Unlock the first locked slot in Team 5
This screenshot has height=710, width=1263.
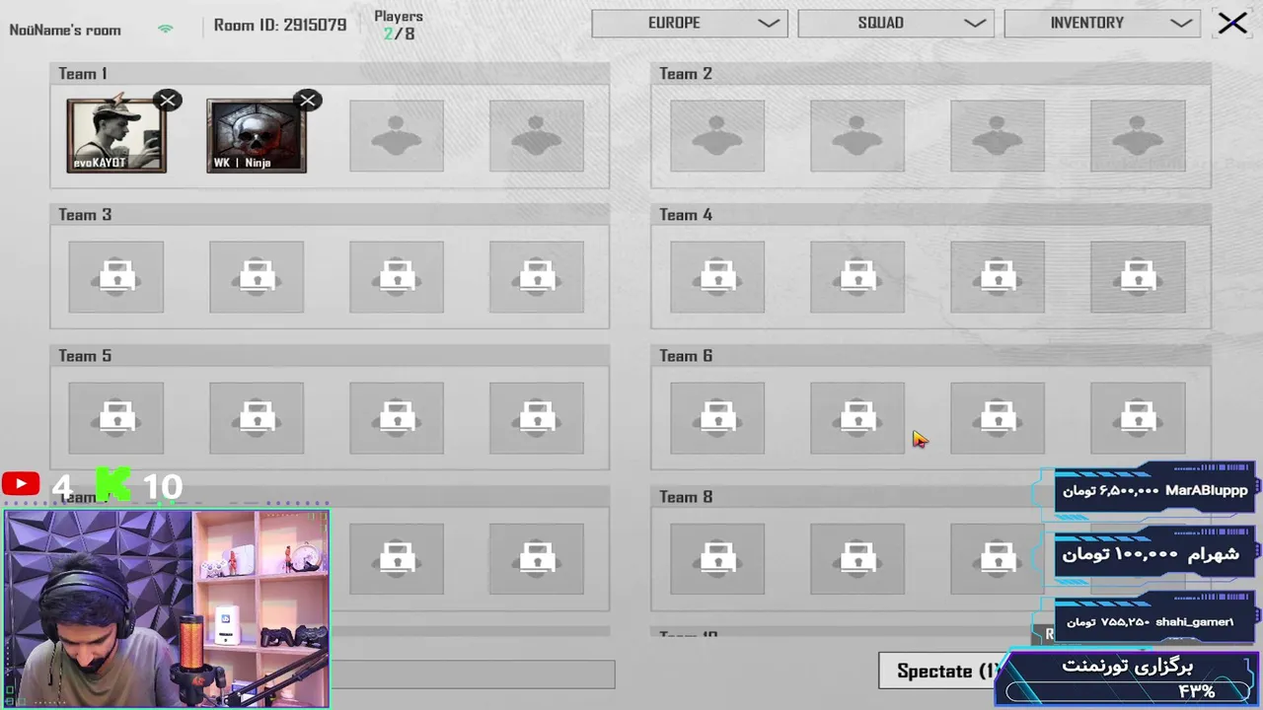[x=116, y=418]
